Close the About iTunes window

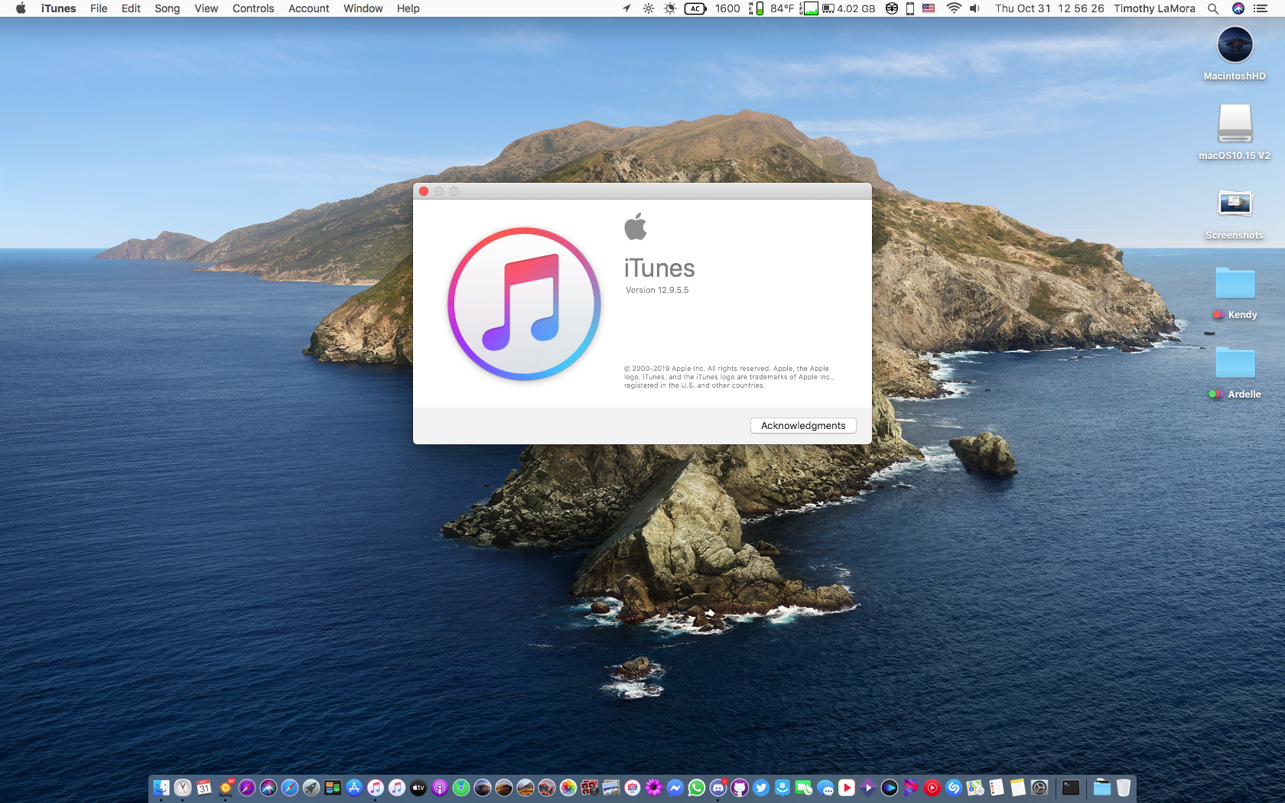click(424, 191)
